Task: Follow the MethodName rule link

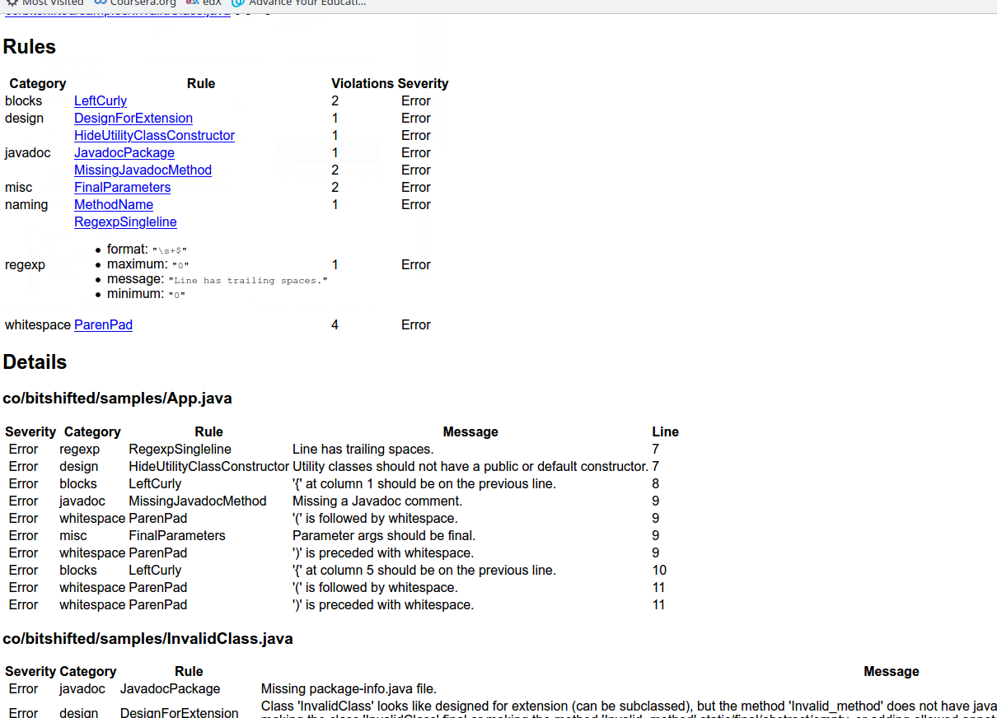Action: coord(114,204)
